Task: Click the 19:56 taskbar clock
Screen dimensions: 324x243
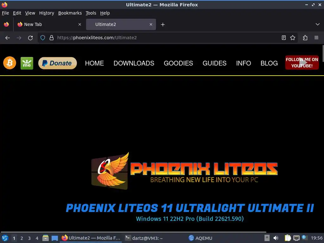Action: (316, 238)
